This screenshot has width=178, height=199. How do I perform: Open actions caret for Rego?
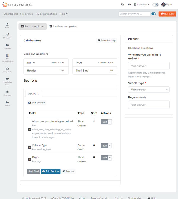pyautogui.click(x=110, y=158)
